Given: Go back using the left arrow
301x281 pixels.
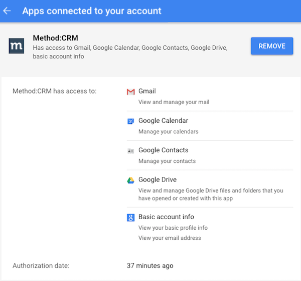Looking at the screenshot, I should click(7, 11).
